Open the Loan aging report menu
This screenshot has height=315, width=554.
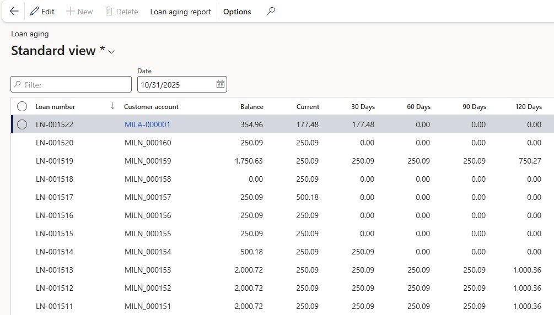pyautogui.click(x=180, y=12)
